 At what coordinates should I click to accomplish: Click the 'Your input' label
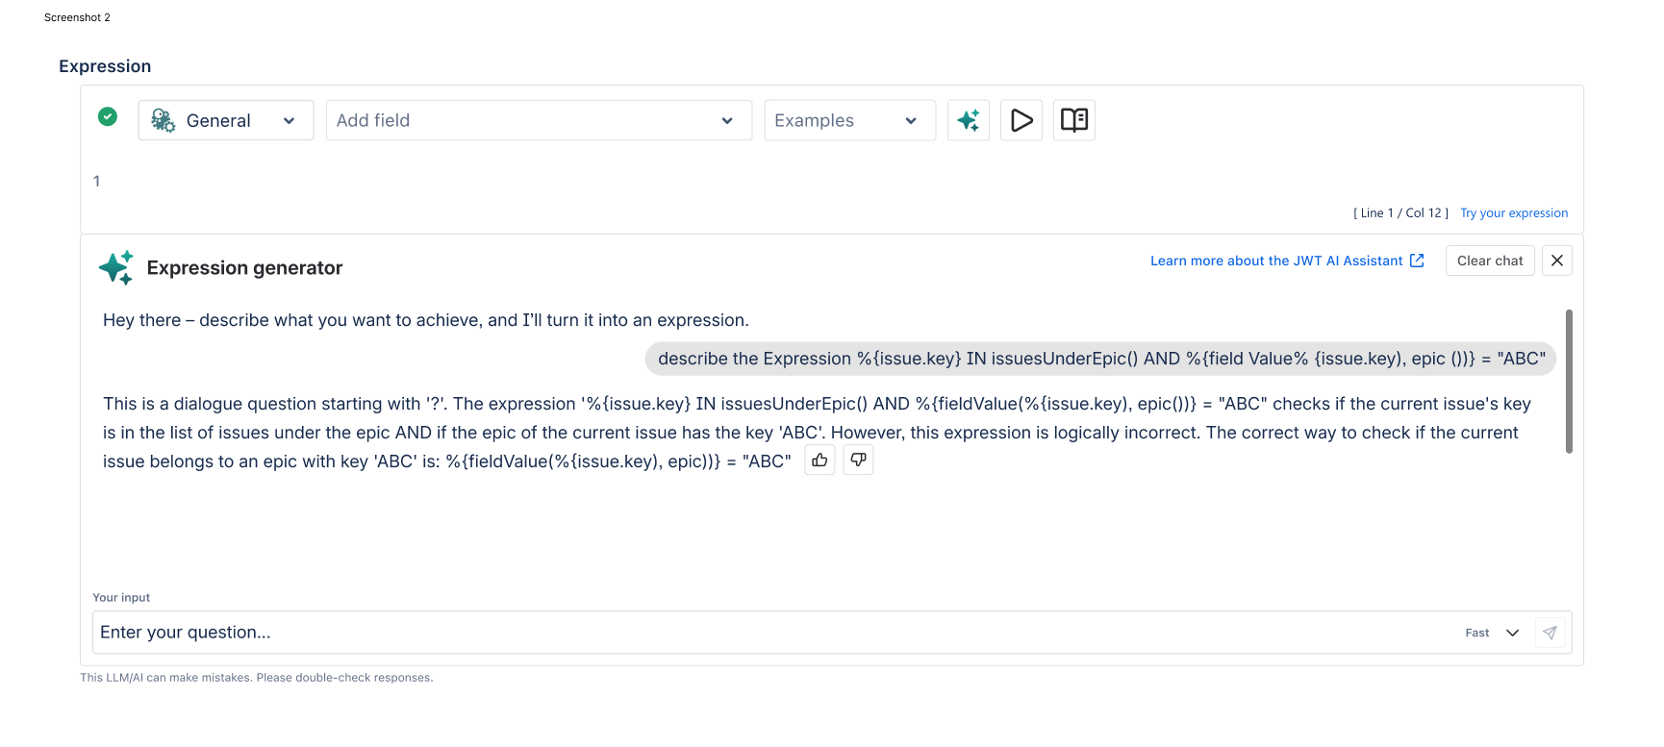(121, 598)
